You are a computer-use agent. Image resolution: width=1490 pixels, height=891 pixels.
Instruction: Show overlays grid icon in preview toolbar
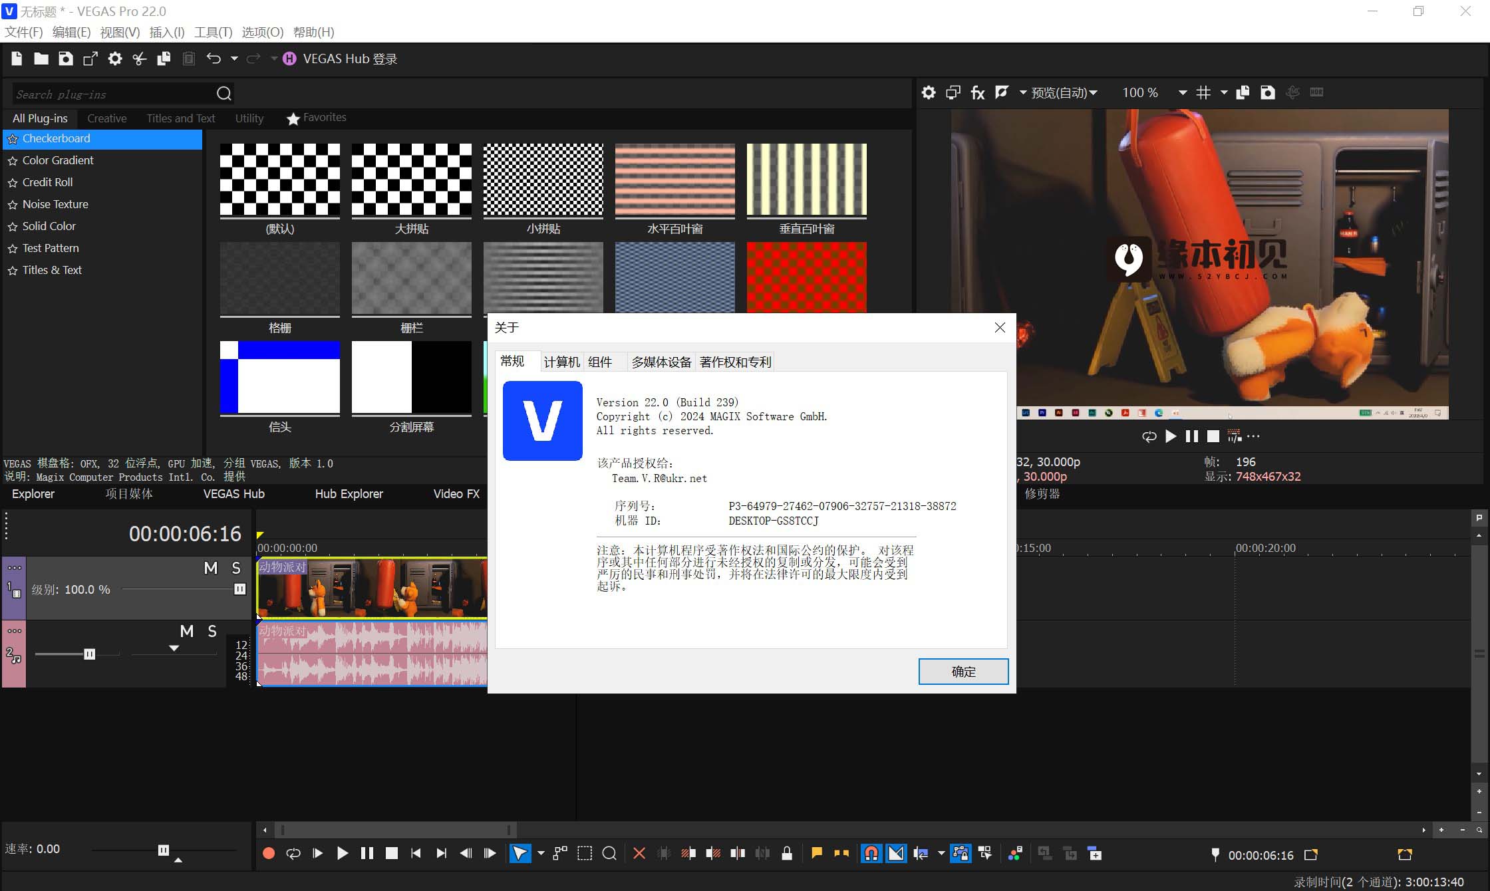tap(1203, 92)
